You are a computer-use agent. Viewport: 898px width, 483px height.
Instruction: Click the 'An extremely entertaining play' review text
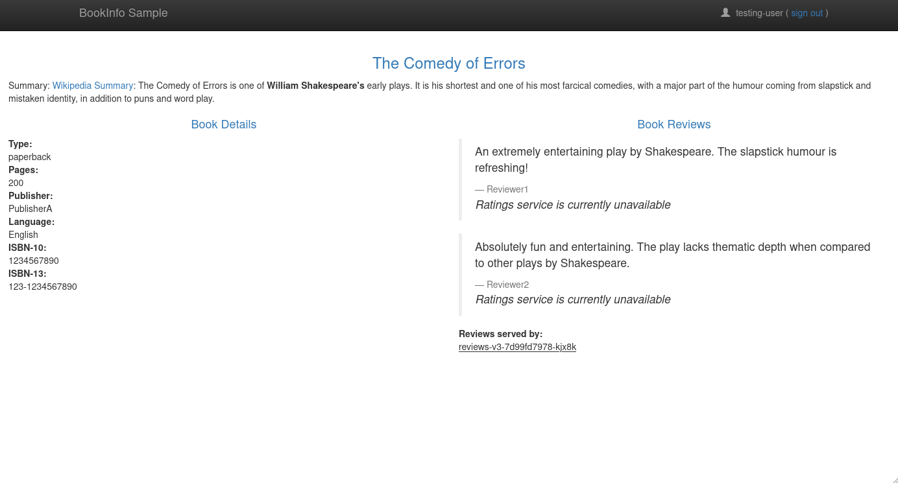655,159
